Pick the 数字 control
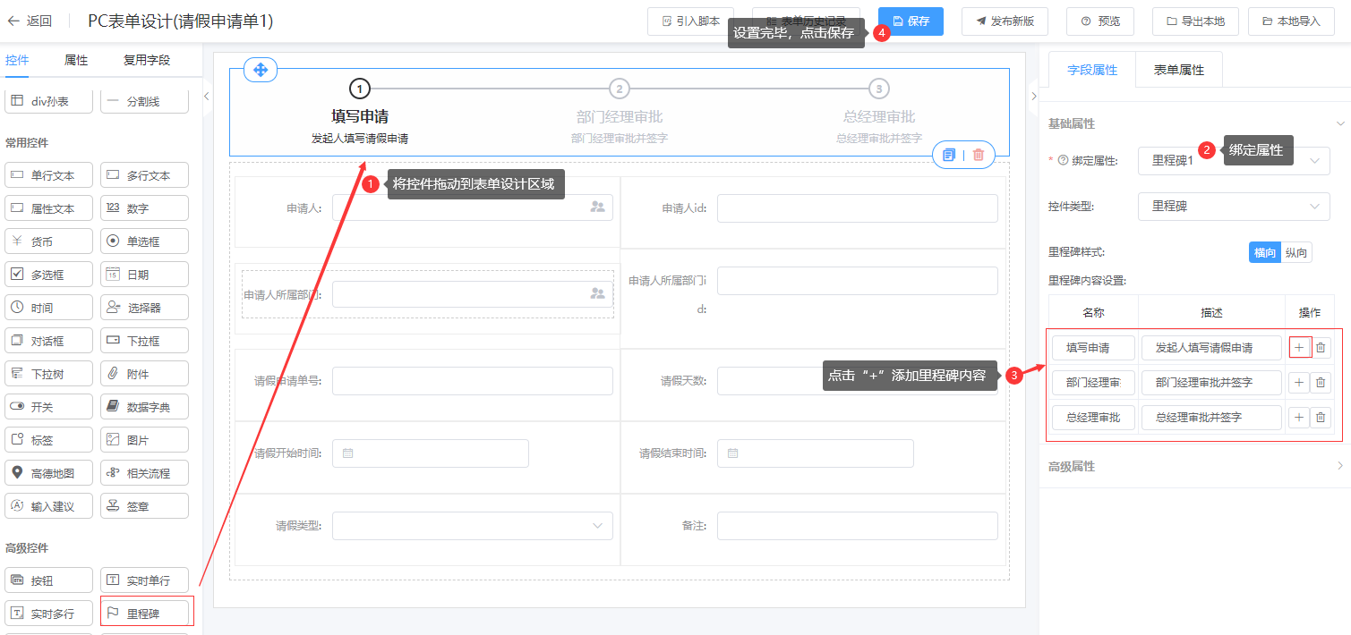Image resolution: width=1351 pixels, height=635 pixels. 144,208
